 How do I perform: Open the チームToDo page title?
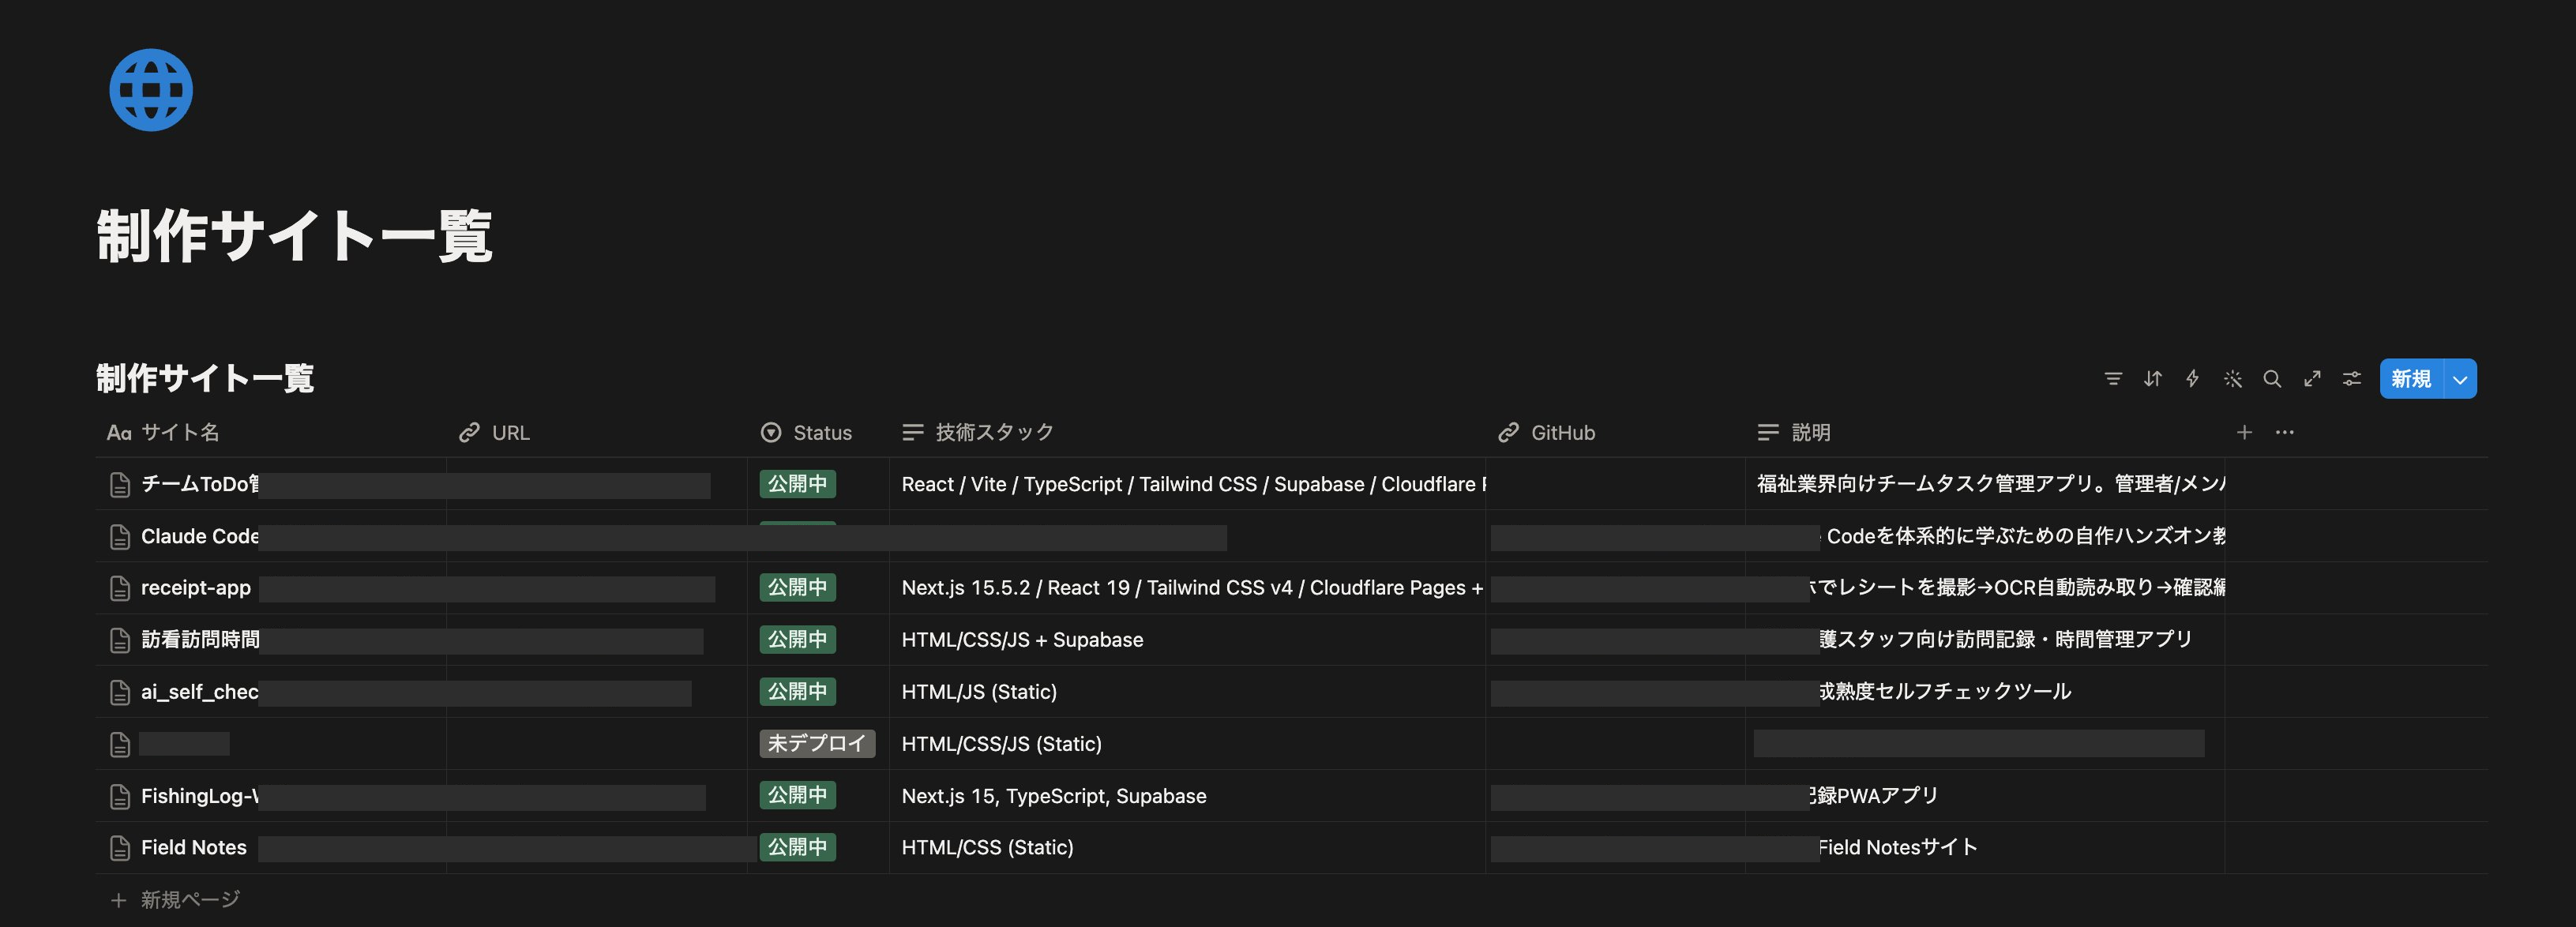click(200, 484)
